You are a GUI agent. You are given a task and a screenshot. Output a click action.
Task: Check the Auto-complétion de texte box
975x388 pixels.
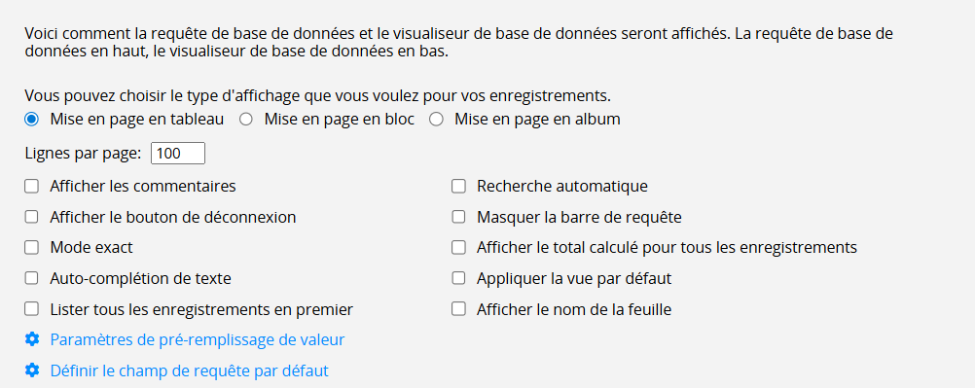coord(32,278)
